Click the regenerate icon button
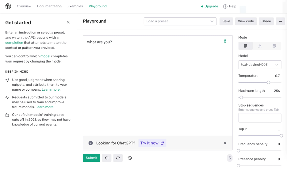The height and width of the screenshot is (174, 287). tap(118, 158)
